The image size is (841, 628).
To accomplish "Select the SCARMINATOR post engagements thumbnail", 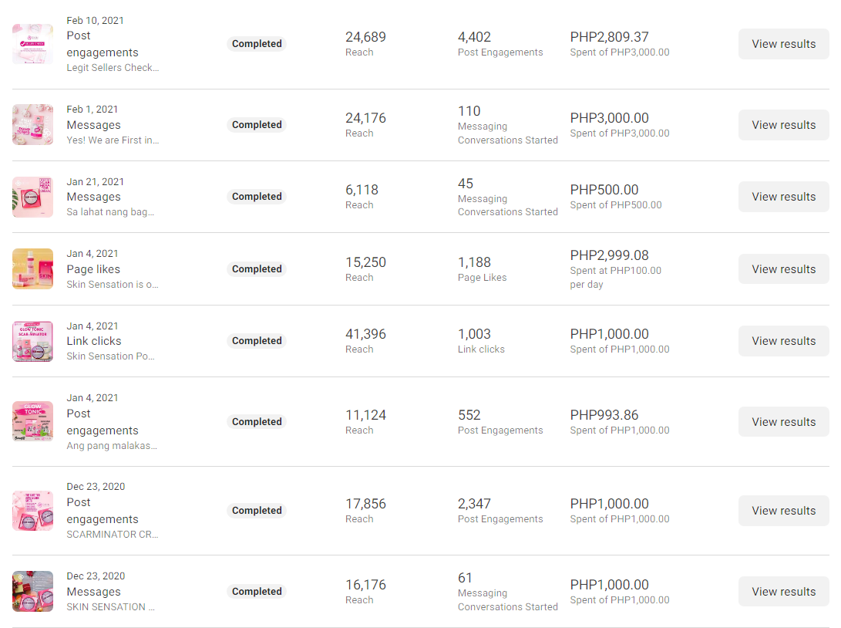I will pos(32,511).
